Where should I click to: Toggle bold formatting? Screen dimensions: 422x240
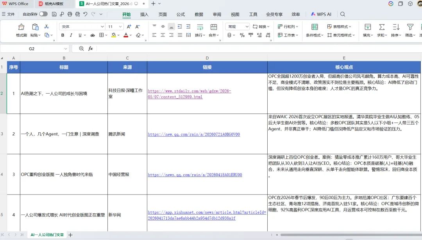[x=63, y=35]
